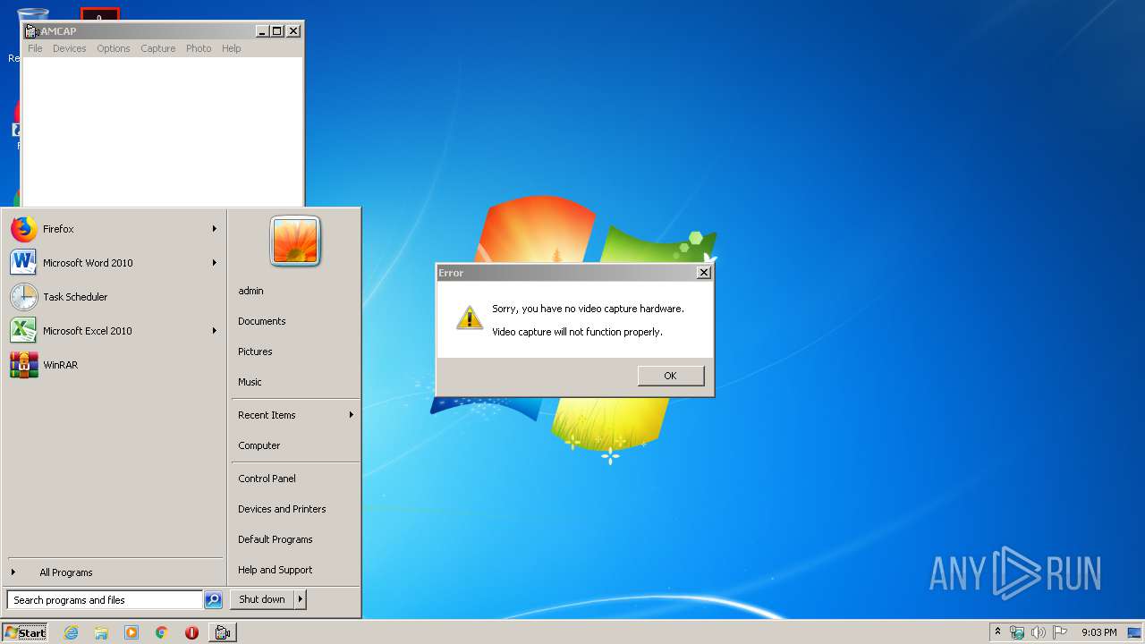Image resolution: width=1145 pixels, height=644 pixels.
Task: Open WinRAR from Start menu
Action: coord(114,365)
